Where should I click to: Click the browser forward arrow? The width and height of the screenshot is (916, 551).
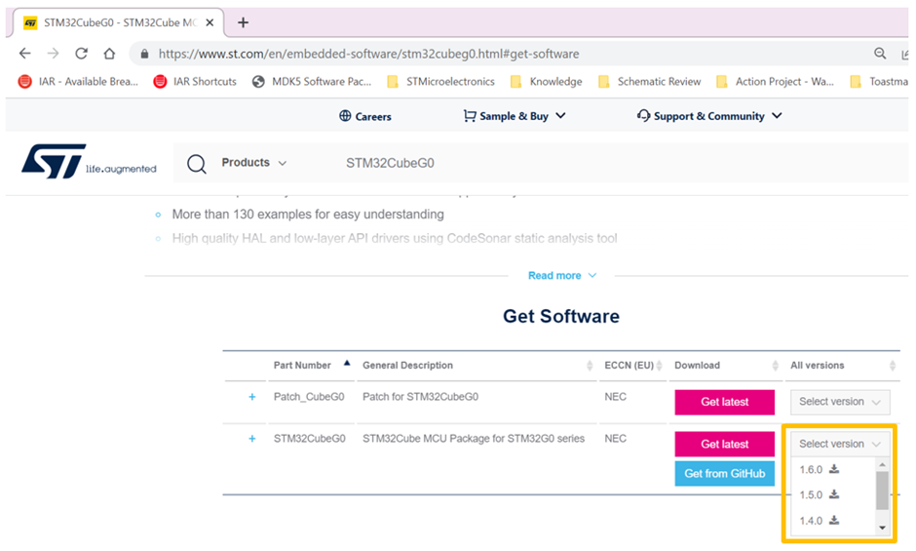[54, 54]
